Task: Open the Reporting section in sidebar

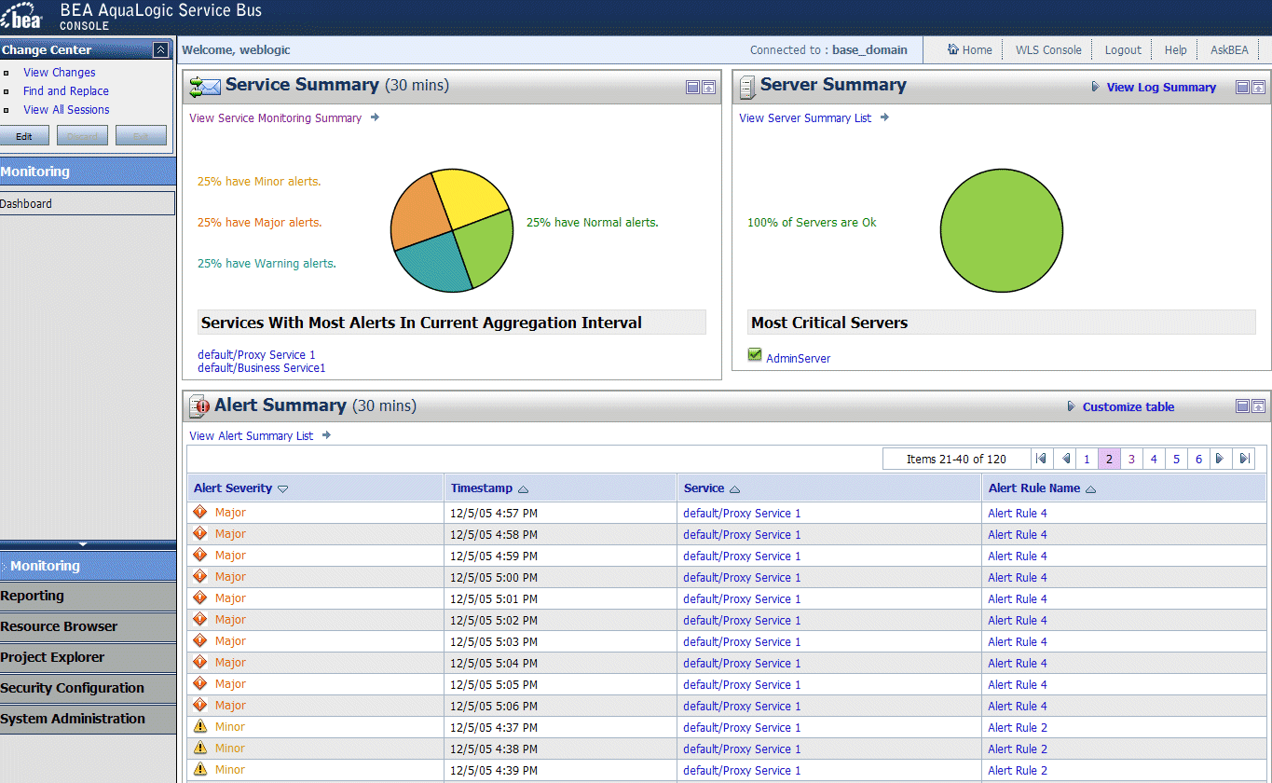Action: pyautogui.click(x=33, y=597)
